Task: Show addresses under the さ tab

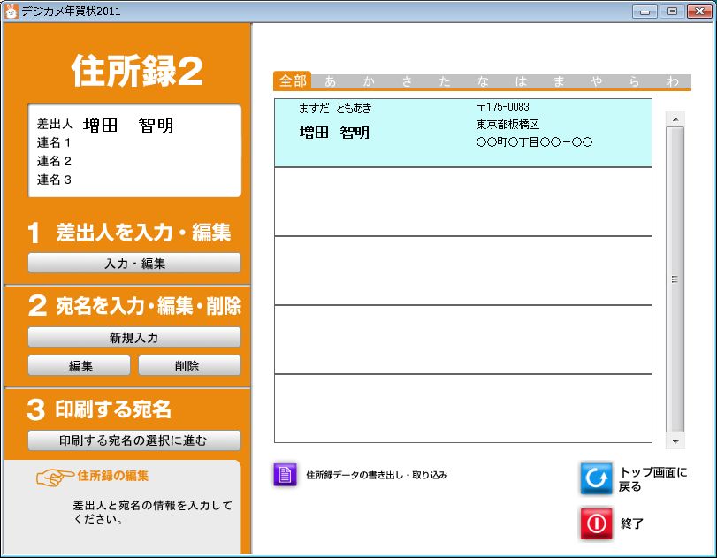Action: (x=407, y=81)
